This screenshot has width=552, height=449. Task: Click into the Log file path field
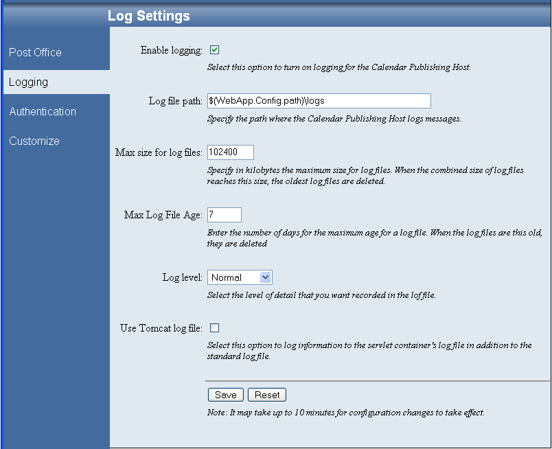tap(319, 101)
